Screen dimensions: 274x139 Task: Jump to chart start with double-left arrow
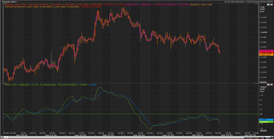[2, 137]
